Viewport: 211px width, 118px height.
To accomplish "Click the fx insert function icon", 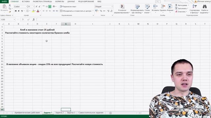I will (34, 20).
